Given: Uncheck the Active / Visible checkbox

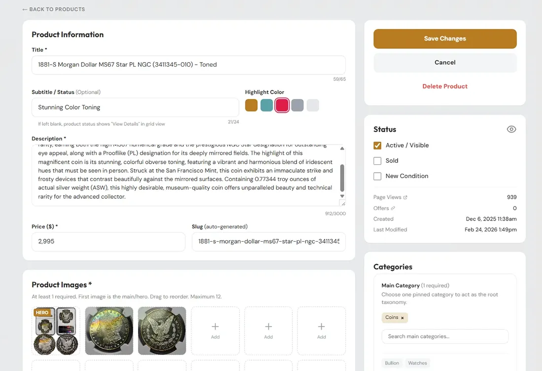Looking at the screenshot, I should [377, 146].
